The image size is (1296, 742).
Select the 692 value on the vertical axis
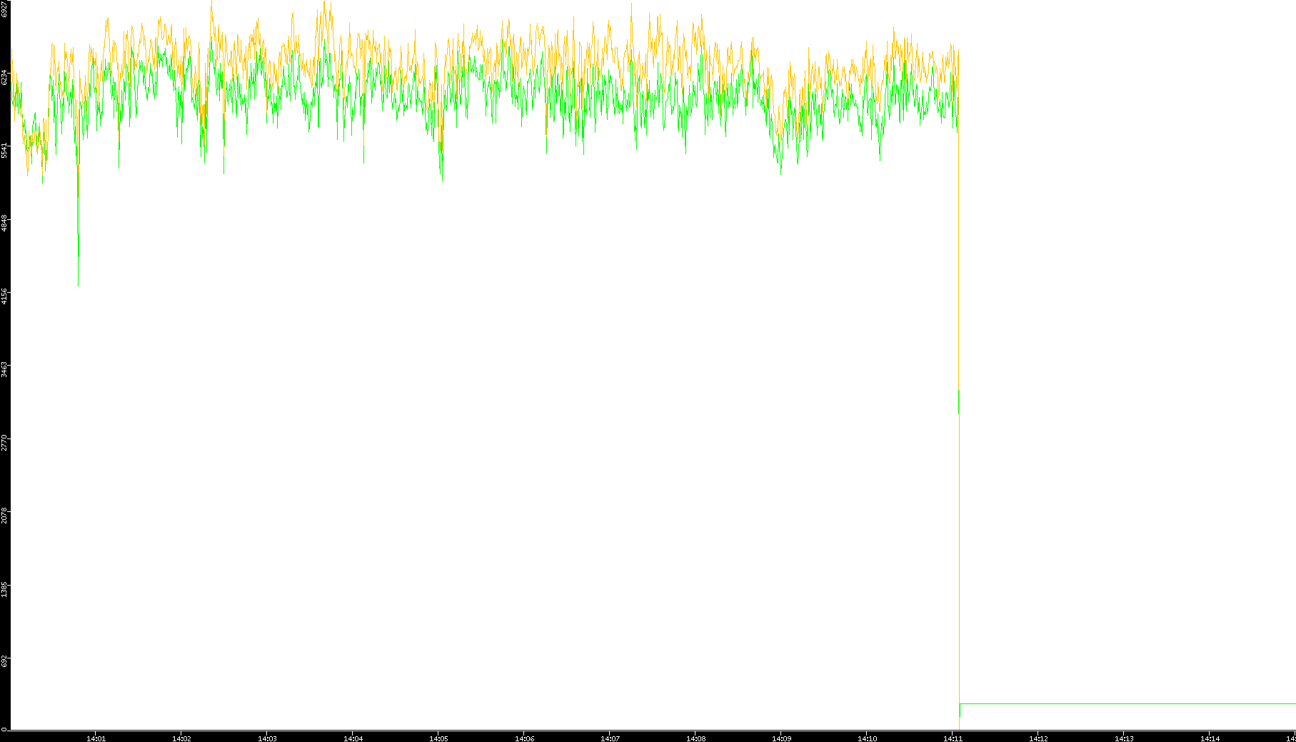(x=4, y=661)
